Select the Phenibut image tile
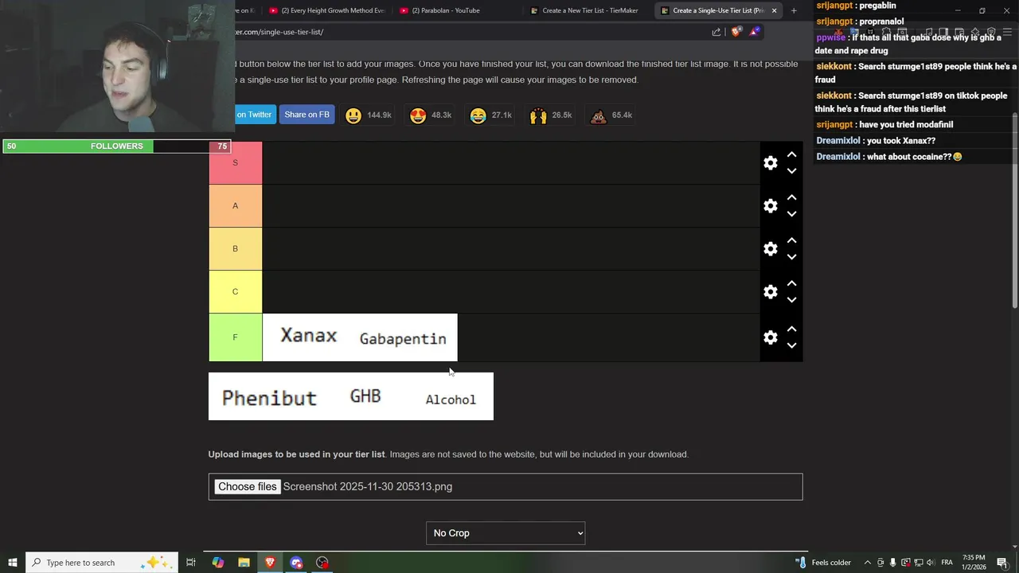 point(269,396)
